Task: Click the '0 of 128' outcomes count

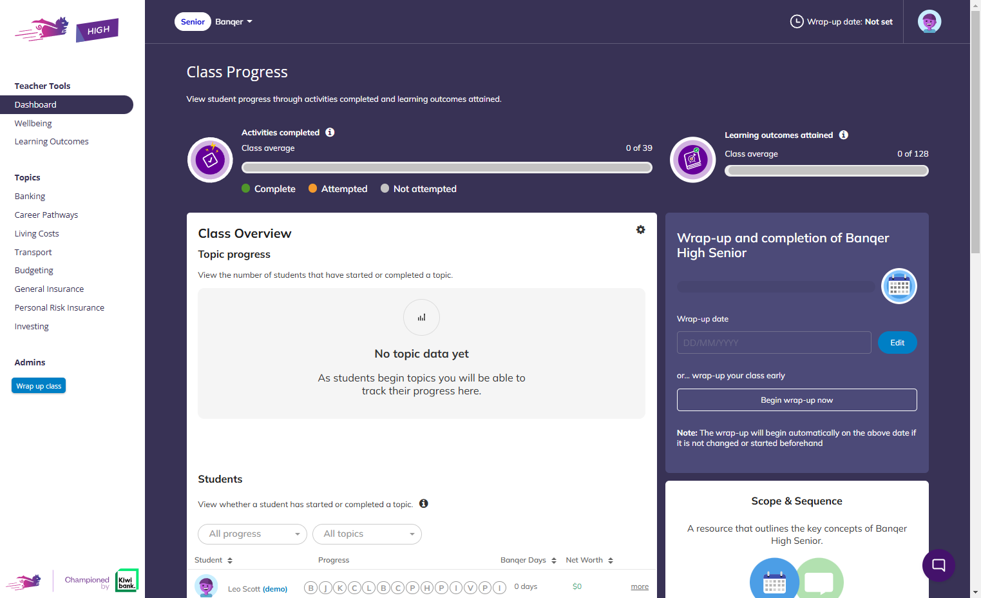Action: click(913, 153)
